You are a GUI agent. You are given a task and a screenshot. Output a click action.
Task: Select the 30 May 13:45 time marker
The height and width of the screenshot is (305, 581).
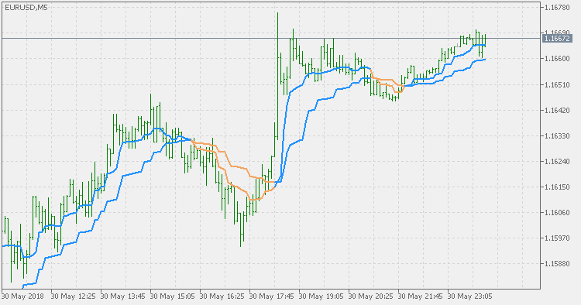click(122, 296)
